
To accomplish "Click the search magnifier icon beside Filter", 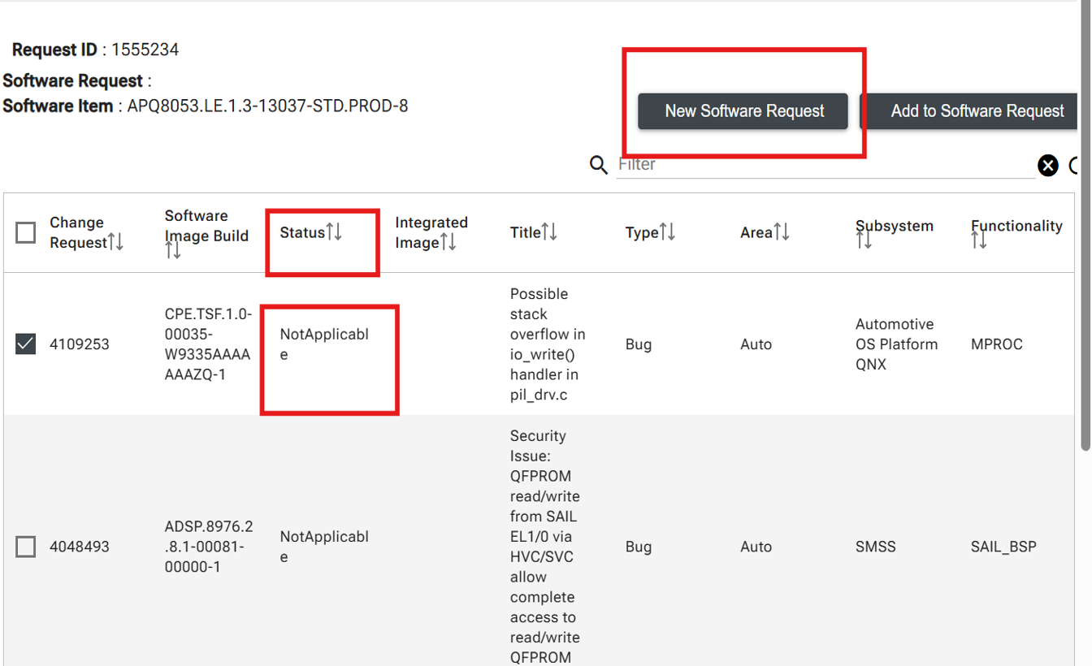I will click(598, 165).
